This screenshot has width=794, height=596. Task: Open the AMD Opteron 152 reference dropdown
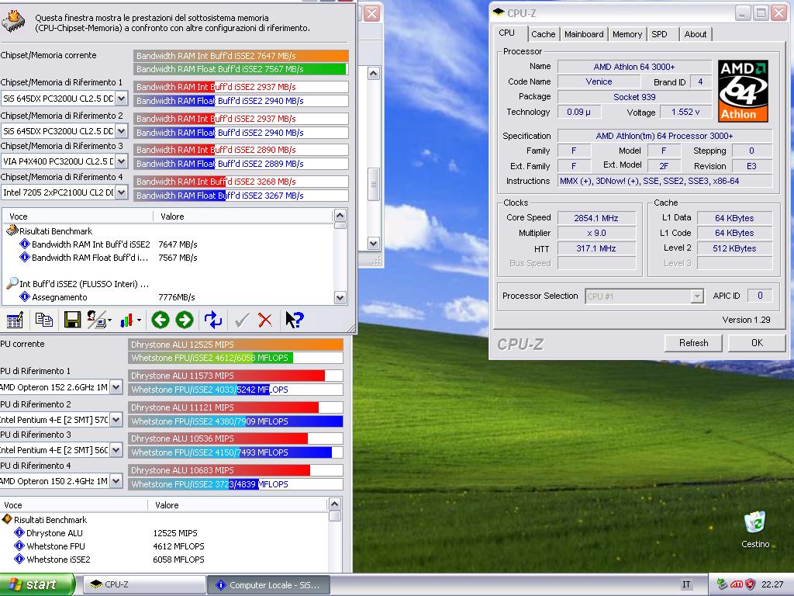[116, 387]
